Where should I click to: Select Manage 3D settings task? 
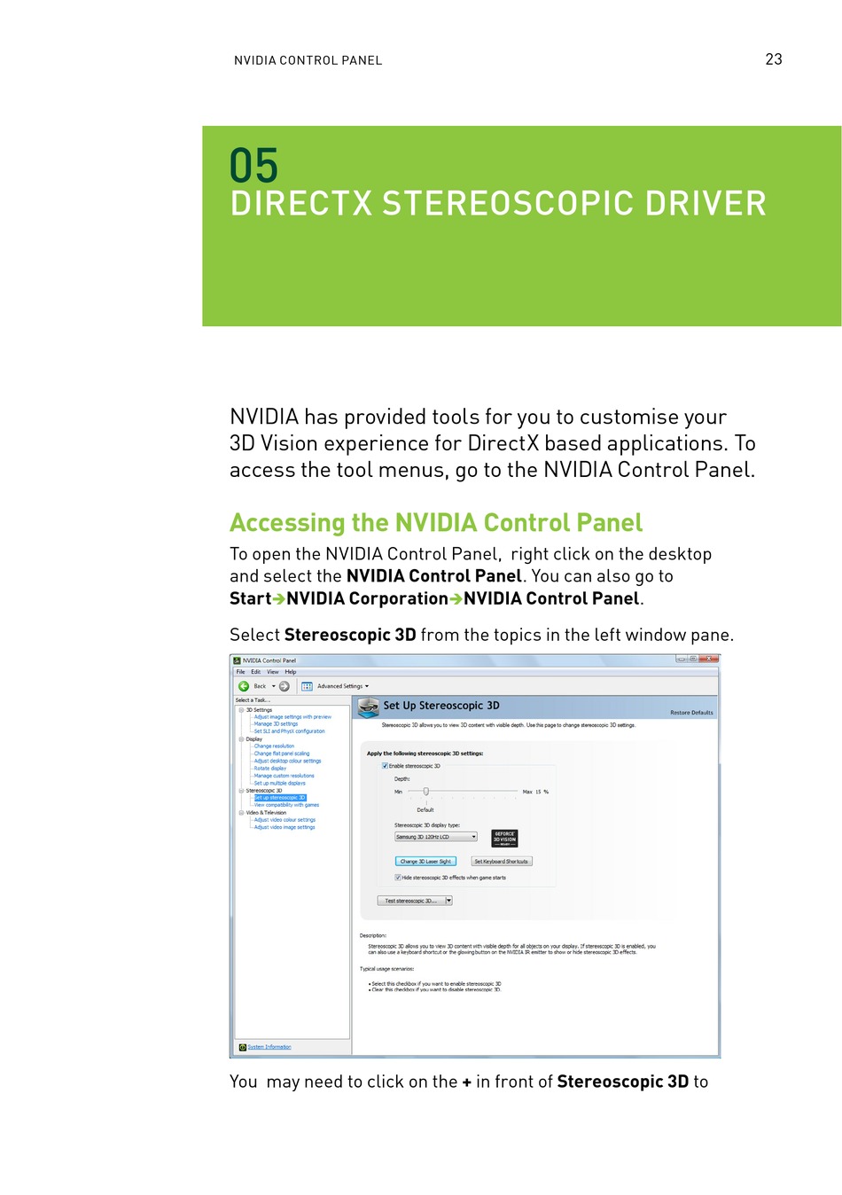point(276,724)
